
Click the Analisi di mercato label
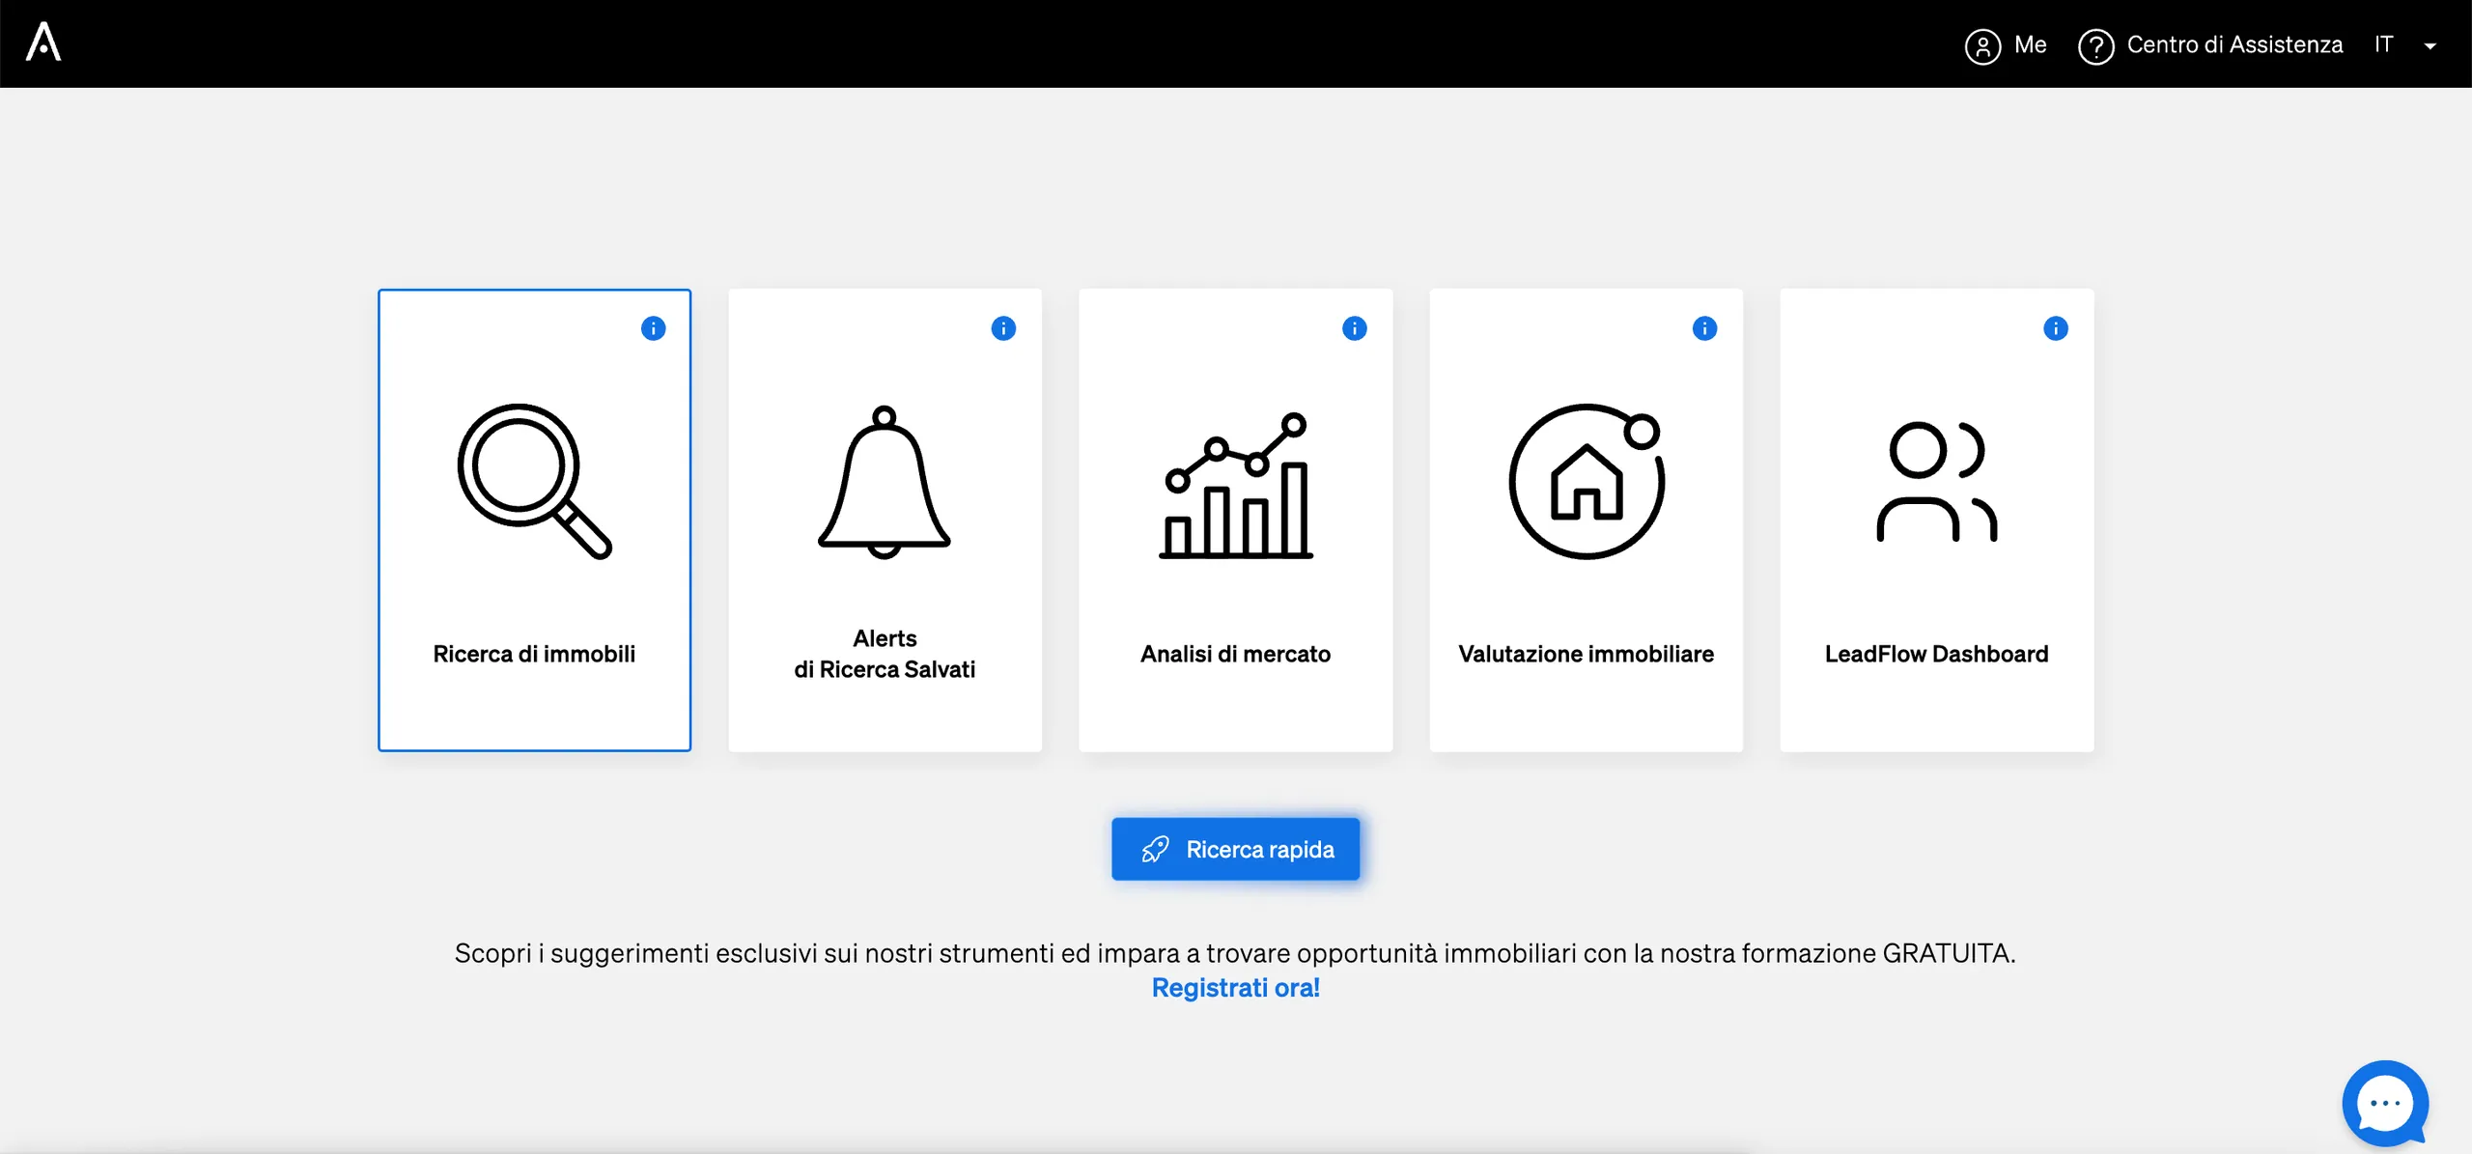[x=1235, y=654]
